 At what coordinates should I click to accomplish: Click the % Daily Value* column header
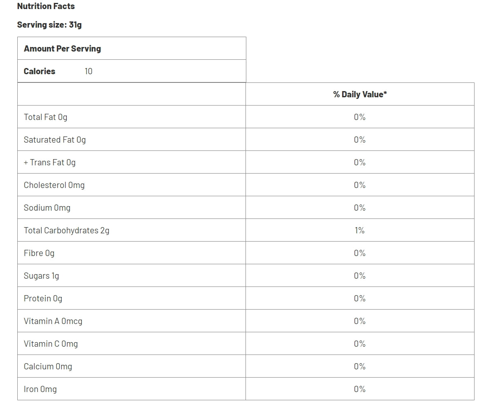360,94
